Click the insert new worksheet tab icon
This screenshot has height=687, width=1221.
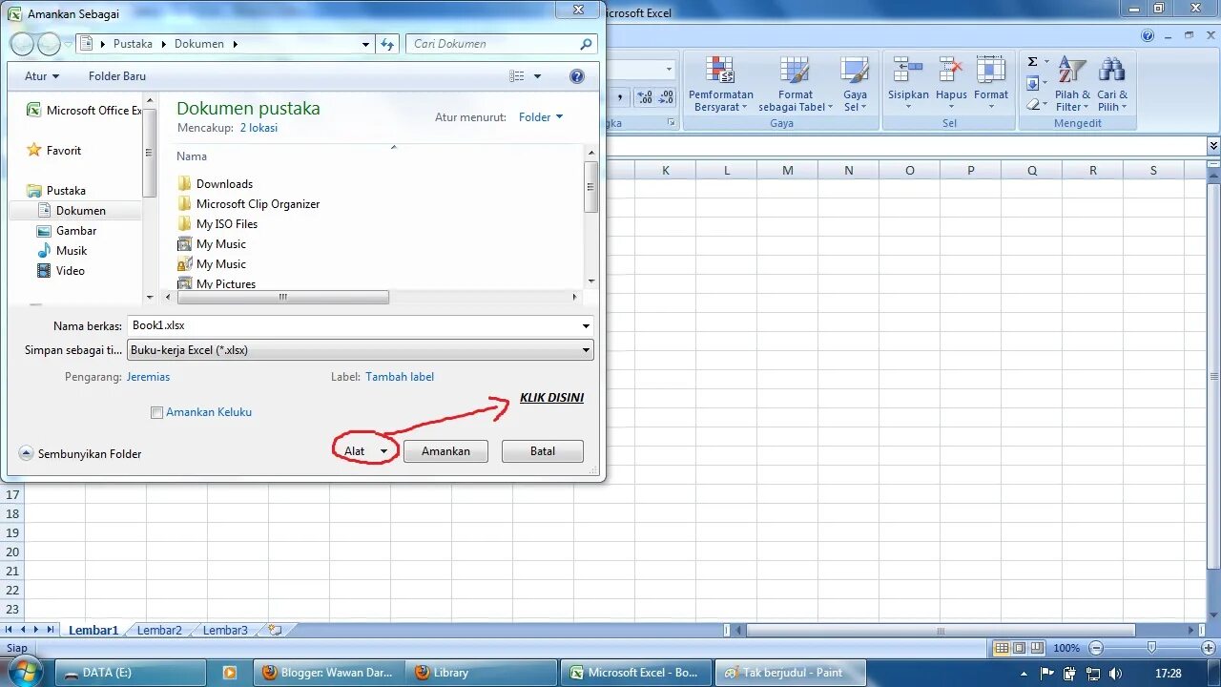[275, 630]
